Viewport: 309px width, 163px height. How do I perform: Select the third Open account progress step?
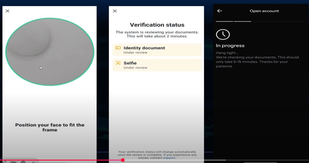click(260, 21)
